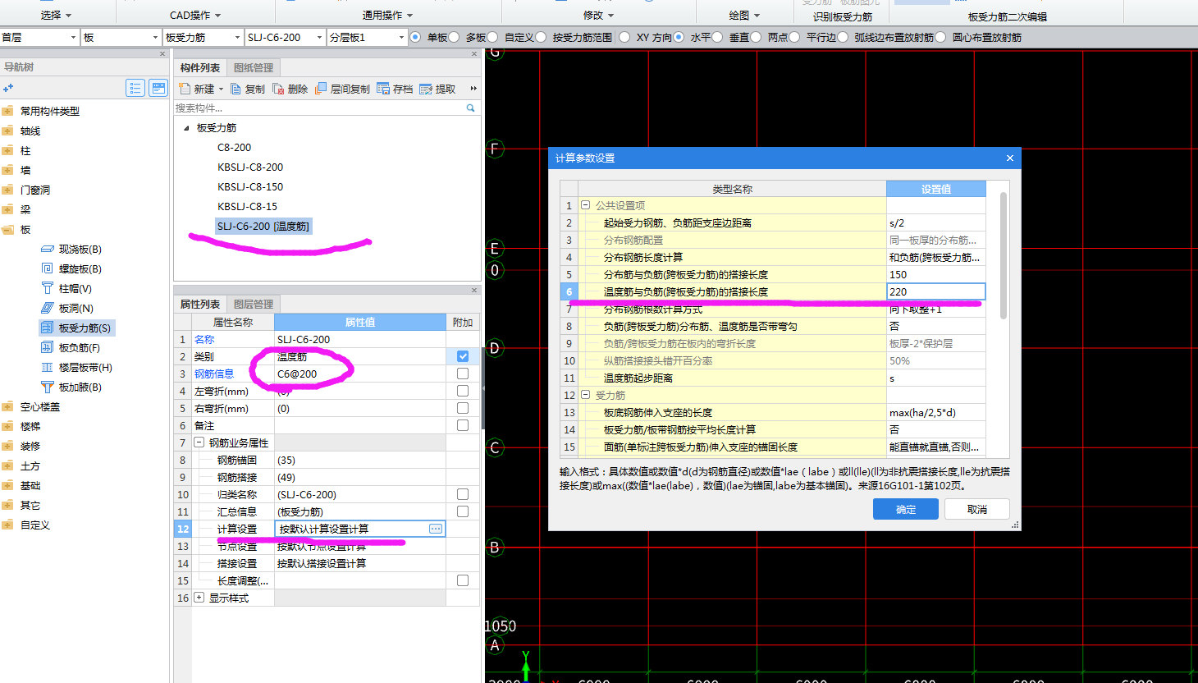Image resolution: width=1198 pixels, height=683 pixels.
Task: Close the 计算参数设置 dialog with X
Action: (1010, 158)
